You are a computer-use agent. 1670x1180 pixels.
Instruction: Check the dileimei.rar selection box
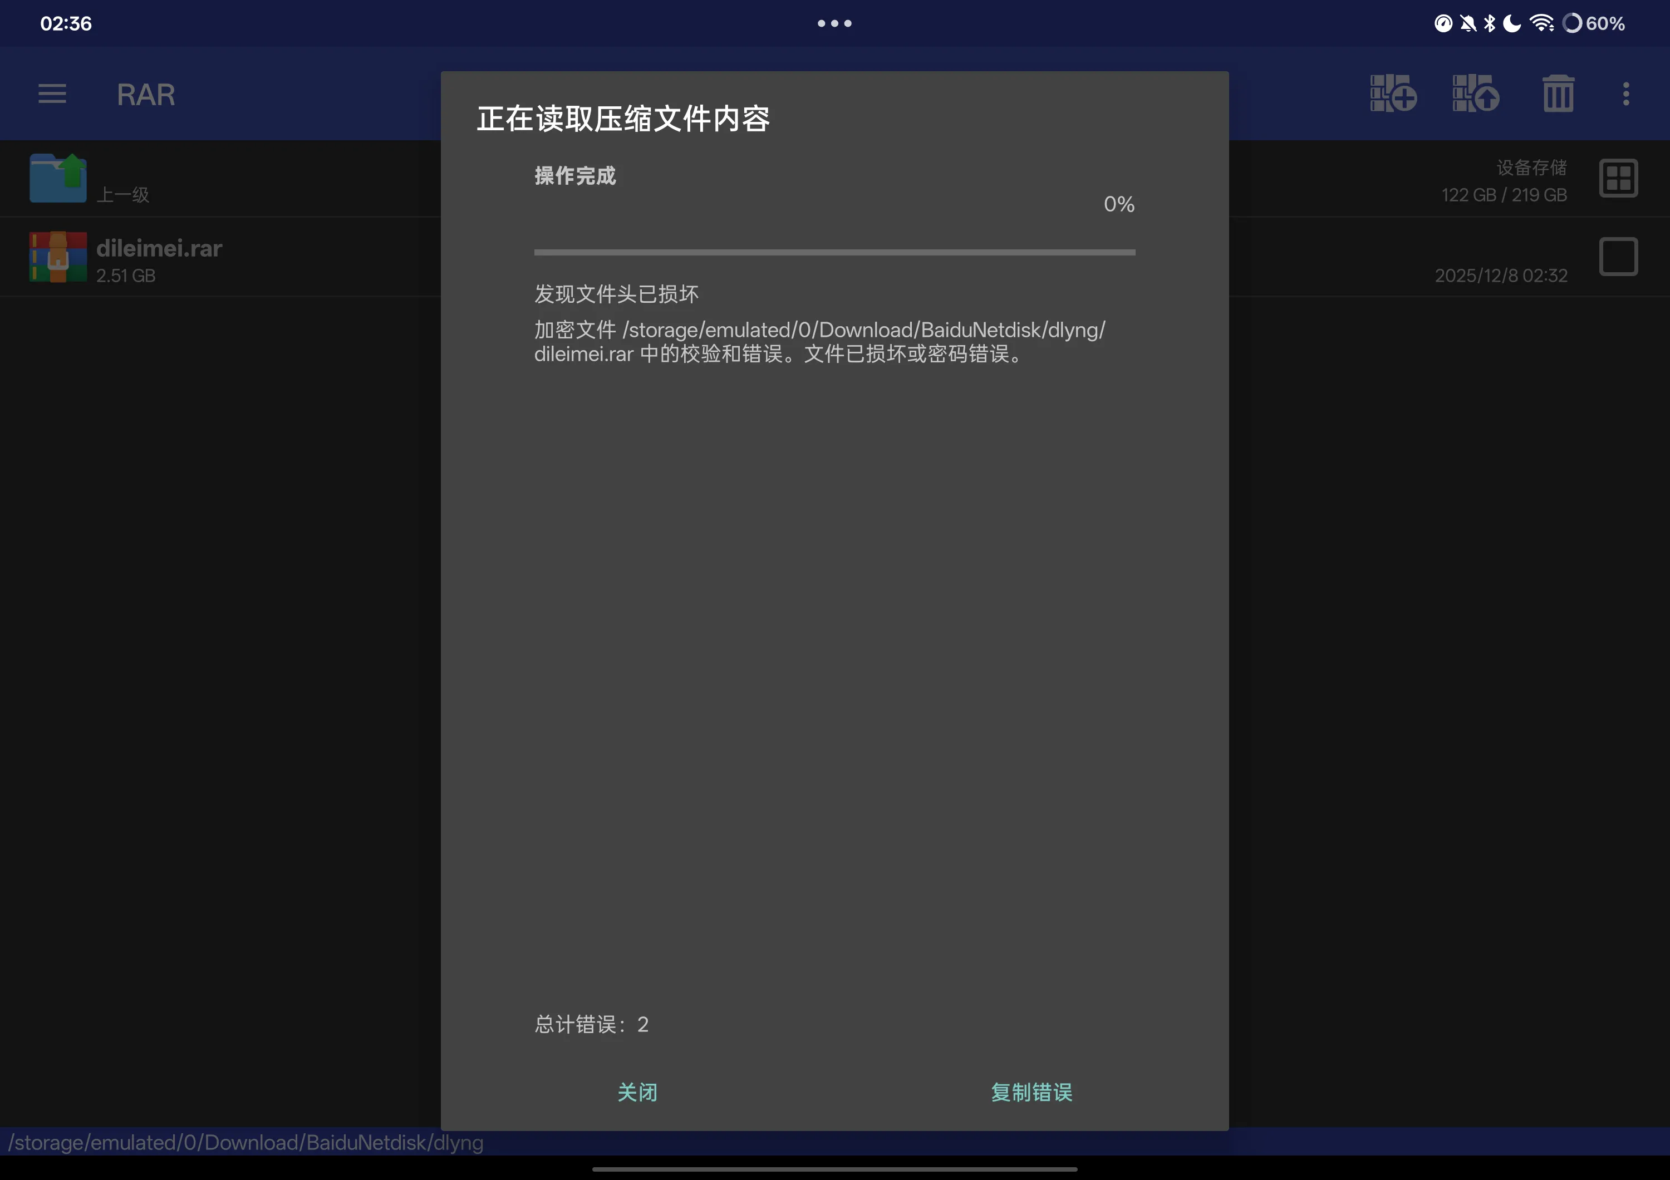(x=1618, y=257)
